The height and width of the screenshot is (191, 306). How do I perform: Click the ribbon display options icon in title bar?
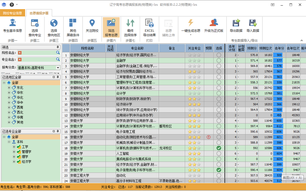273,5
